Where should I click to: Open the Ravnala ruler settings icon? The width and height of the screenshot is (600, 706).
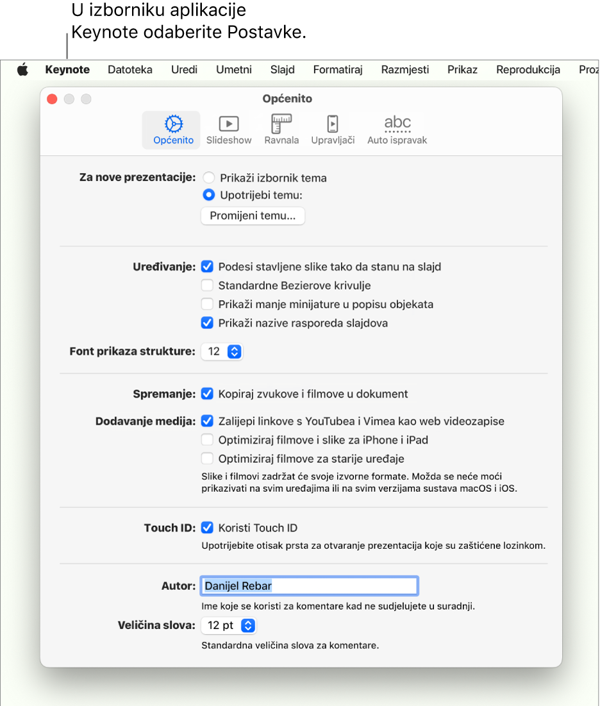(281, 130)
